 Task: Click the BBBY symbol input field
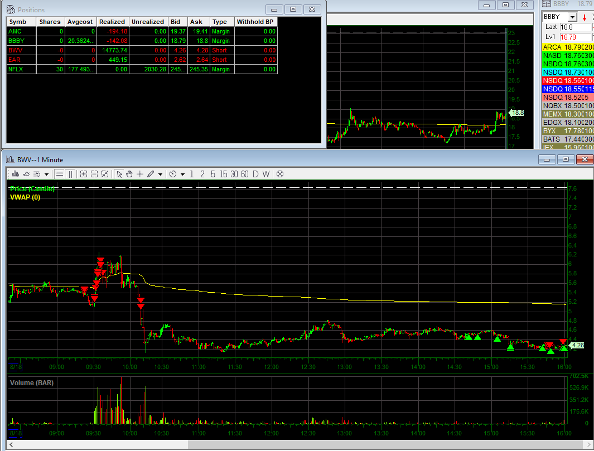point(556,17)
